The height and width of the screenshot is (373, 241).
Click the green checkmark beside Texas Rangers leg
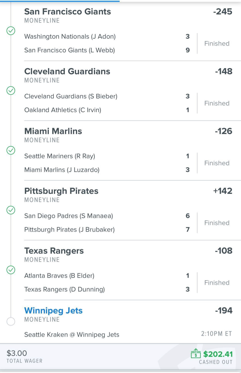coord(11,270)
